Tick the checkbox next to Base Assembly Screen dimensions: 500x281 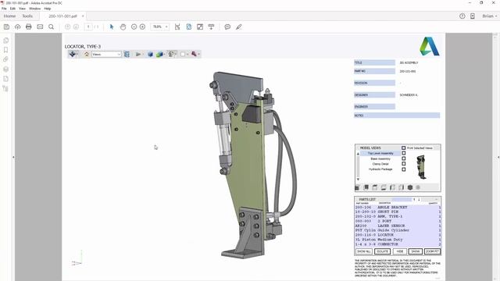pyautogui.click(x=404, y=158)
